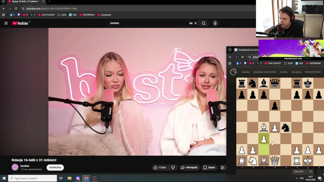Open a new tab in YouTube window

[49, 1]
